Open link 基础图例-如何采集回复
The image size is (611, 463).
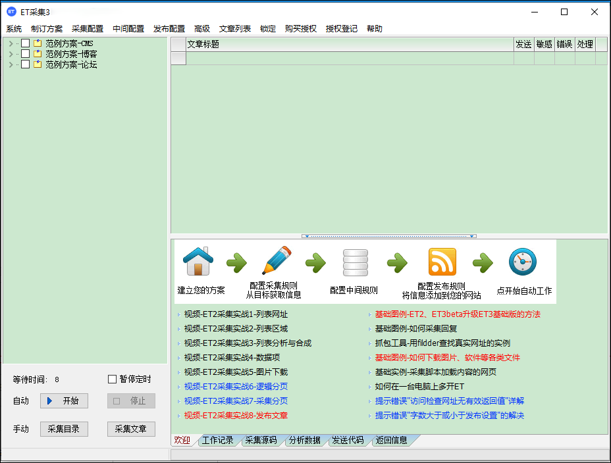click(415, 329)
